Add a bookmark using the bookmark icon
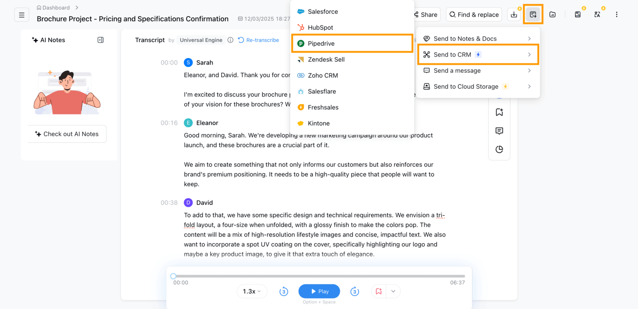The height and width of the screenshot is (309, 638). point(499,112)
